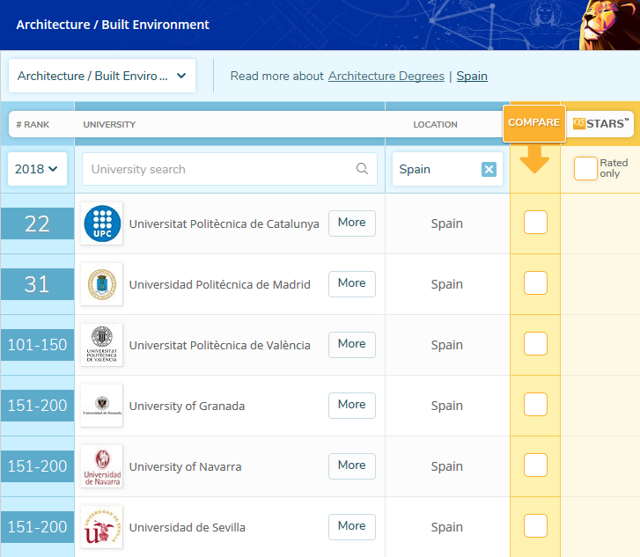Sort by the UNIVERSITY column header
The height and width of the screenshot is (557, 640).
tap(109, 124)
